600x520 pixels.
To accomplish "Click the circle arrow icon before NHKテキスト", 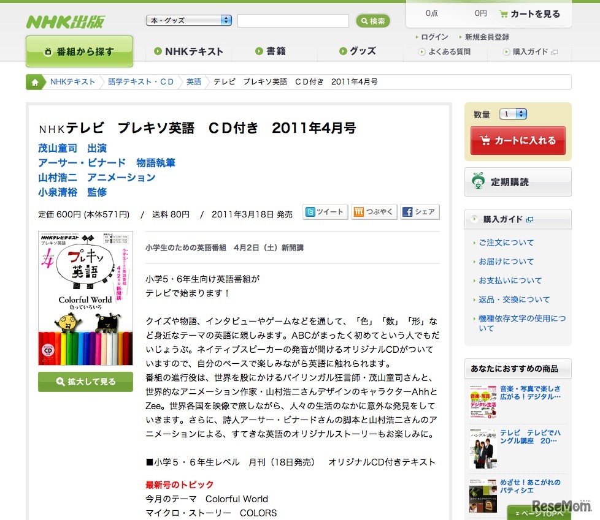I will pos(158,51).
